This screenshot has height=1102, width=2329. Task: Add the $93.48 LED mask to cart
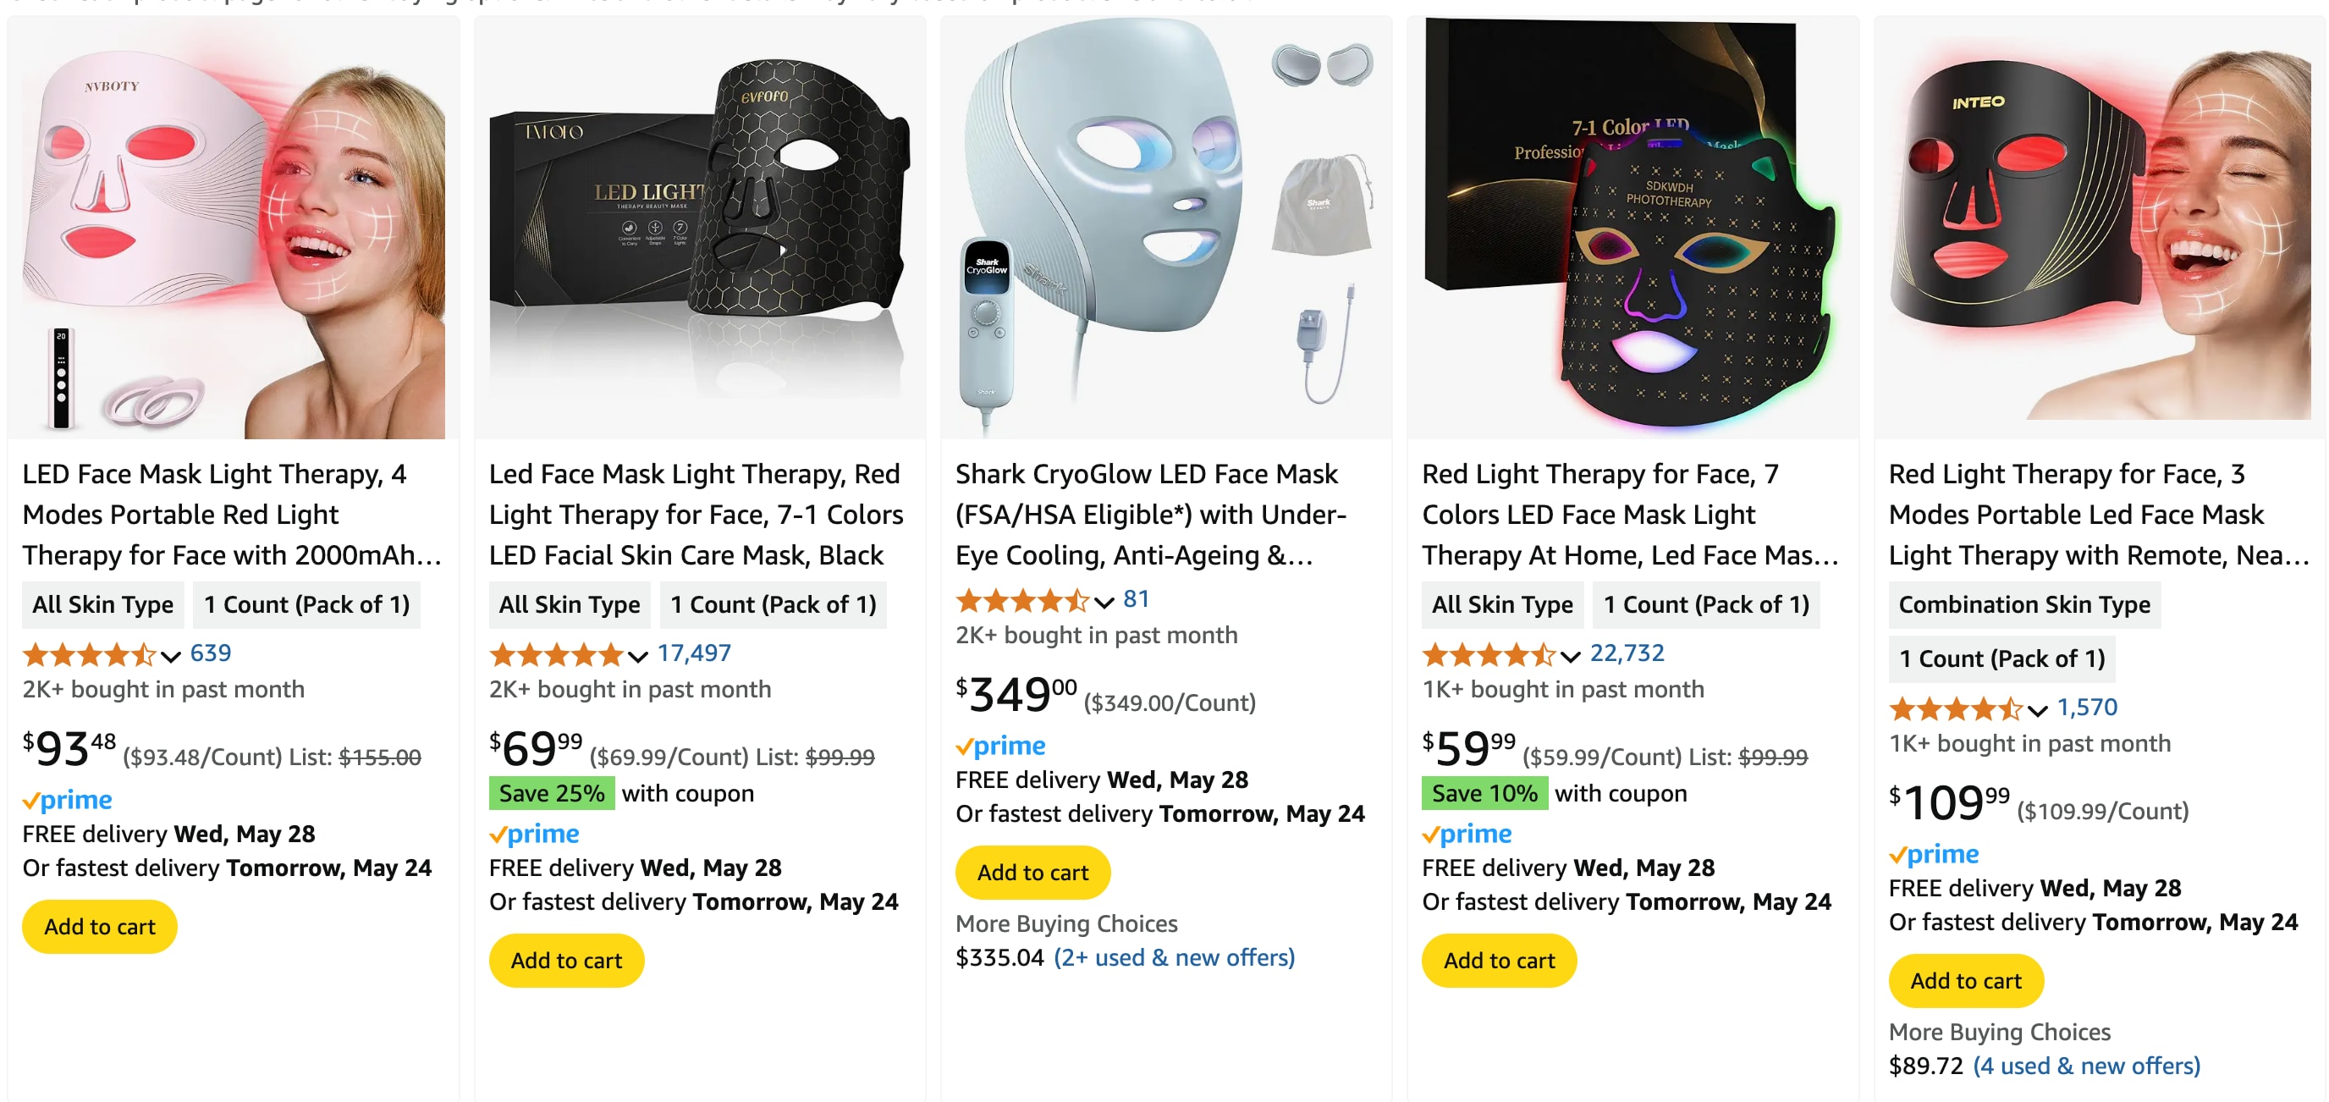[x=100, y=927]
